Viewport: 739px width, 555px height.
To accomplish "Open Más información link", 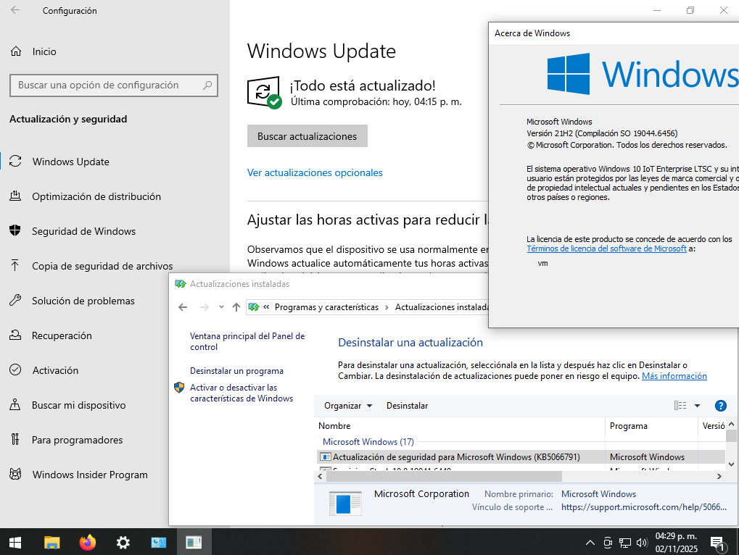I will pos(674,376).
